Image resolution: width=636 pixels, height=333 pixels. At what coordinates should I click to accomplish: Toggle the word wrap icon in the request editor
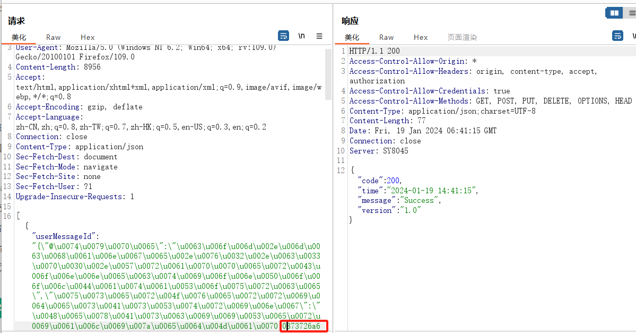tap(283, 36)
